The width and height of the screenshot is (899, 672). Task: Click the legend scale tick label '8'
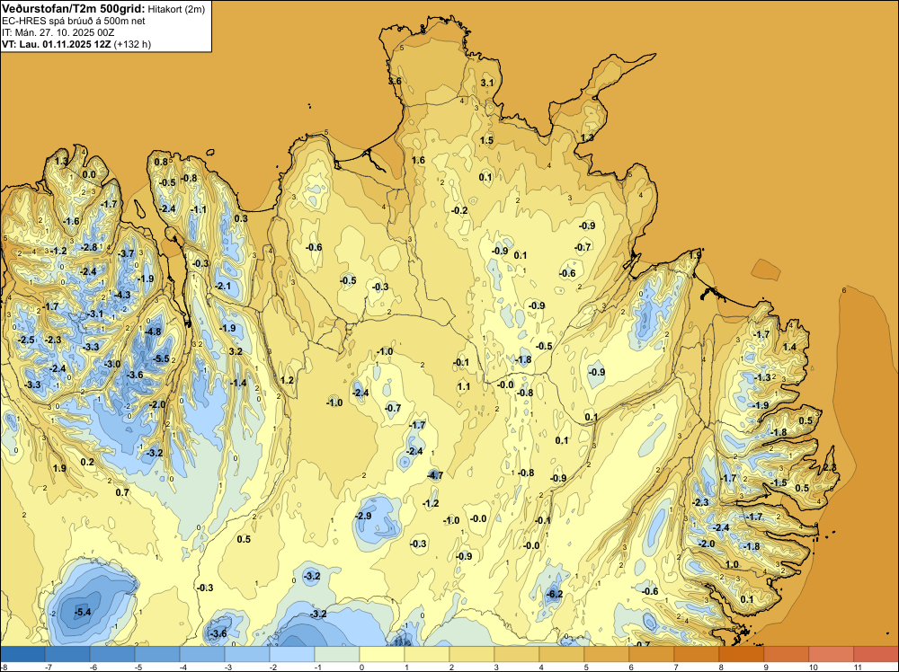pos(719,667)
